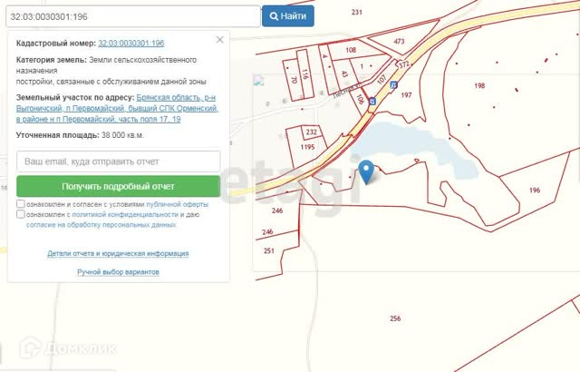Click the cadastral number search field

point(133,16)
